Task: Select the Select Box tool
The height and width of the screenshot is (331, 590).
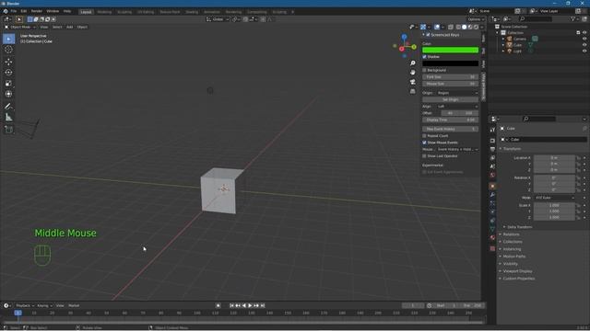Action: (8, 39)
